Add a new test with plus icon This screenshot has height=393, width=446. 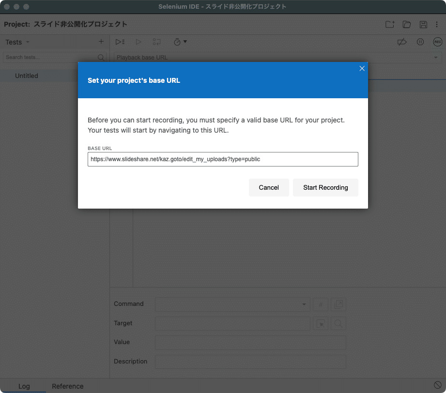point(101,42)
